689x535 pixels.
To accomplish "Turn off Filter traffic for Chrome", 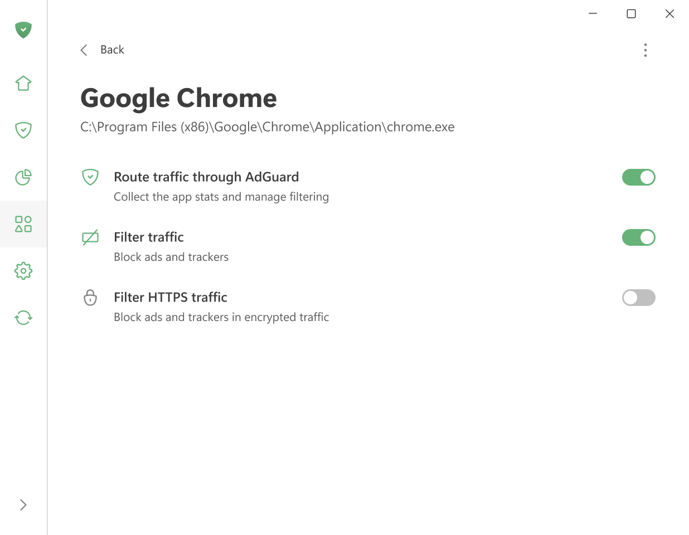I will click(x=638, y=237).
